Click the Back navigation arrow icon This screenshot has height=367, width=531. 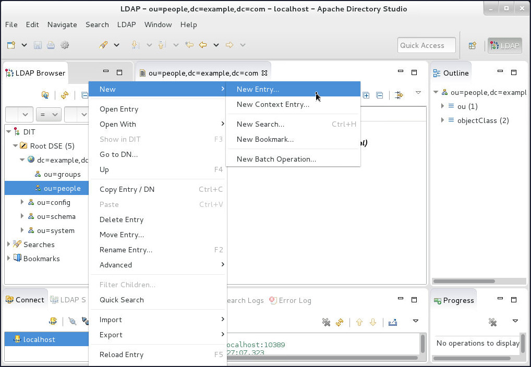203,45
